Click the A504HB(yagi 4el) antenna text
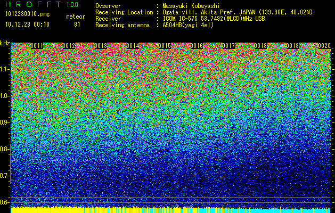Screen dimensions: 335x213 [x=188, y=25]
